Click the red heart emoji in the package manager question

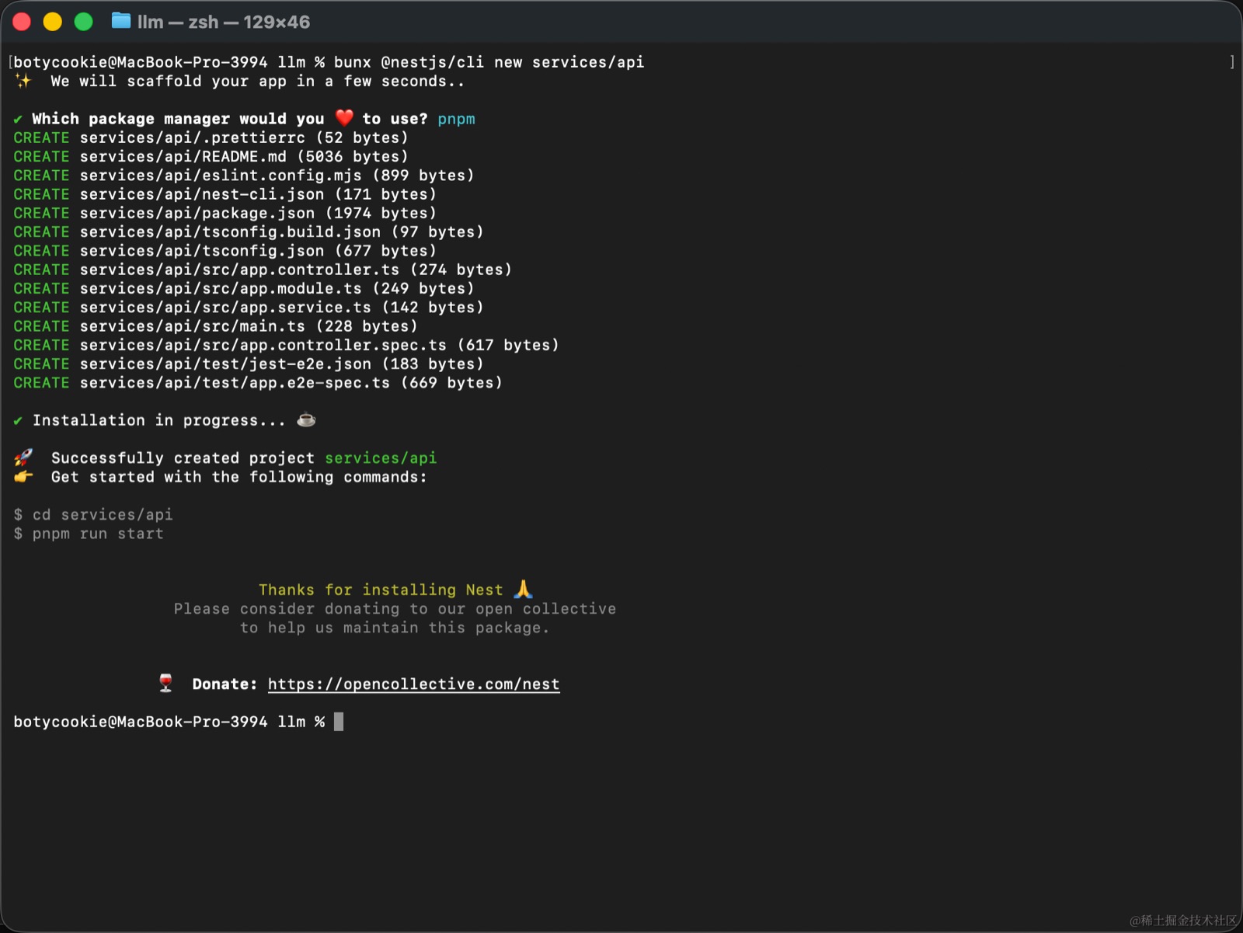point(344,118)
